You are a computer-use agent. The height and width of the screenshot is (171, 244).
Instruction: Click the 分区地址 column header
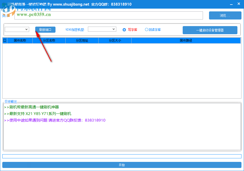pyautogui.click(x=82, y=41)
